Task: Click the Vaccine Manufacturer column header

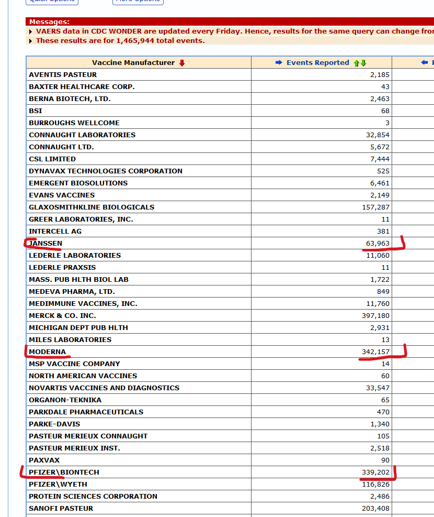Action: [x=133, y=63]
